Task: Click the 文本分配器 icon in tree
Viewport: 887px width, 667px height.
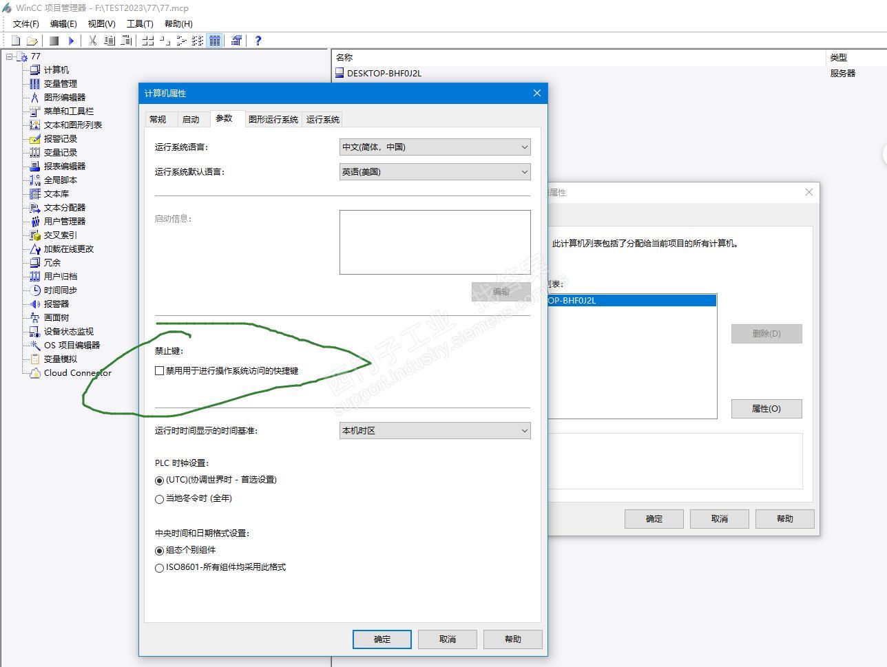Action: click(x=34, y=207)
